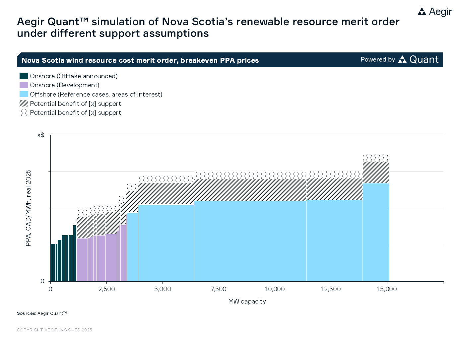Click the diagonal-hatched support legend swatch
Image resolution: width=460 pixels, height=345 pixels.
pyautogui.click(x=24, y=103)
